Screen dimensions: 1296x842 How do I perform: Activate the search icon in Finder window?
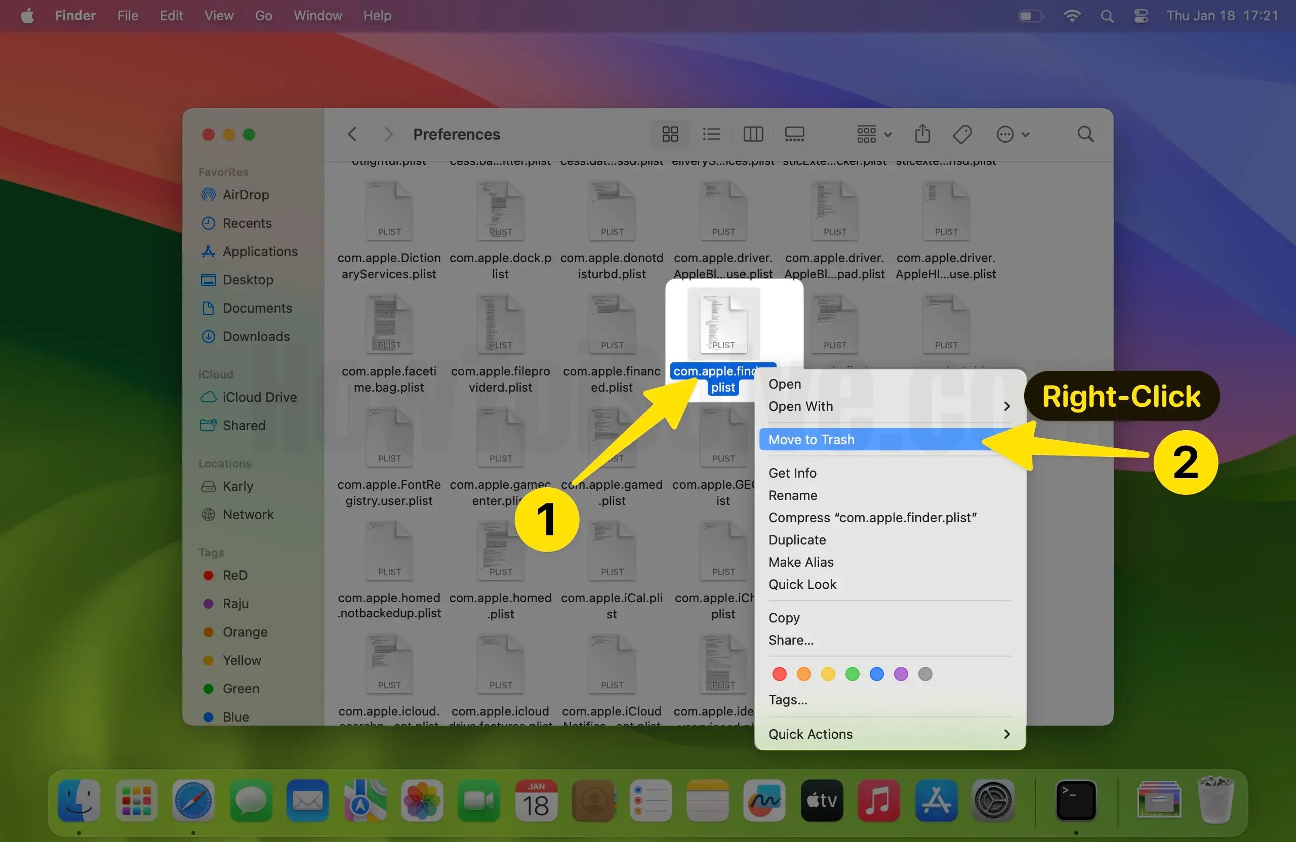coord(1084,134)
